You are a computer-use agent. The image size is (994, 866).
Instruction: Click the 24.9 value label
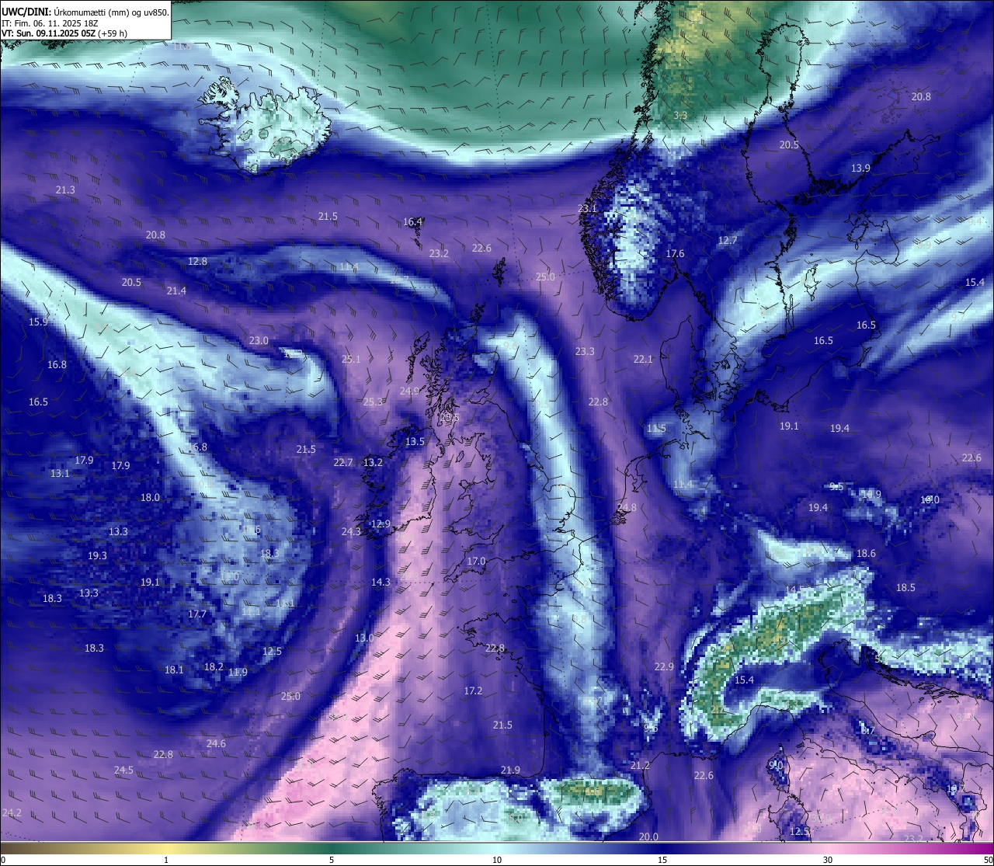point(409,391)
